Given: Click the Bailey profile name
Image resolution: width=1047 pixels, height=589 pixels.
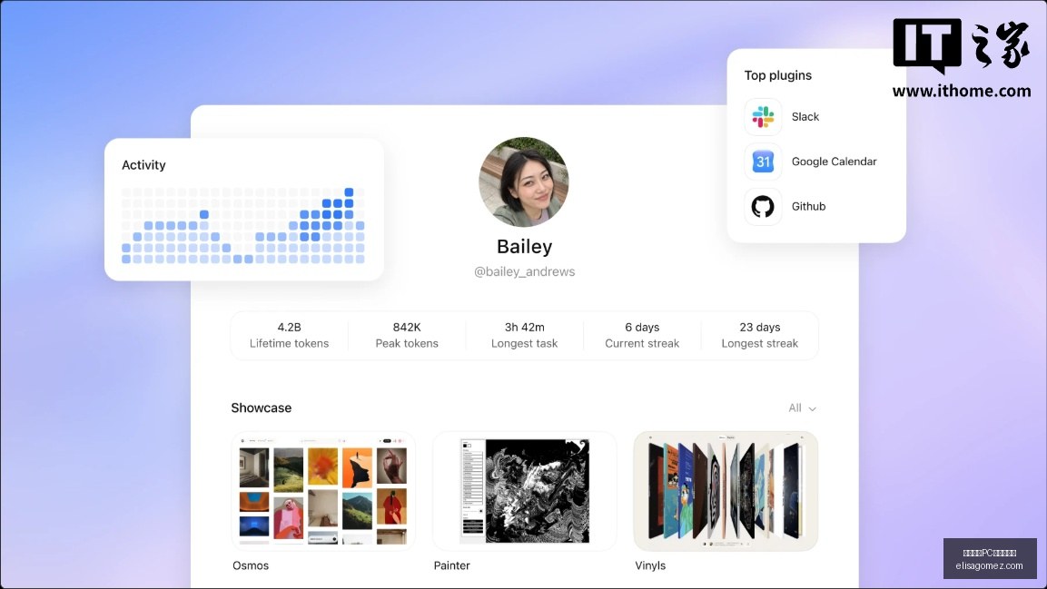Looking at the screenshot, I should click(524, 246).
